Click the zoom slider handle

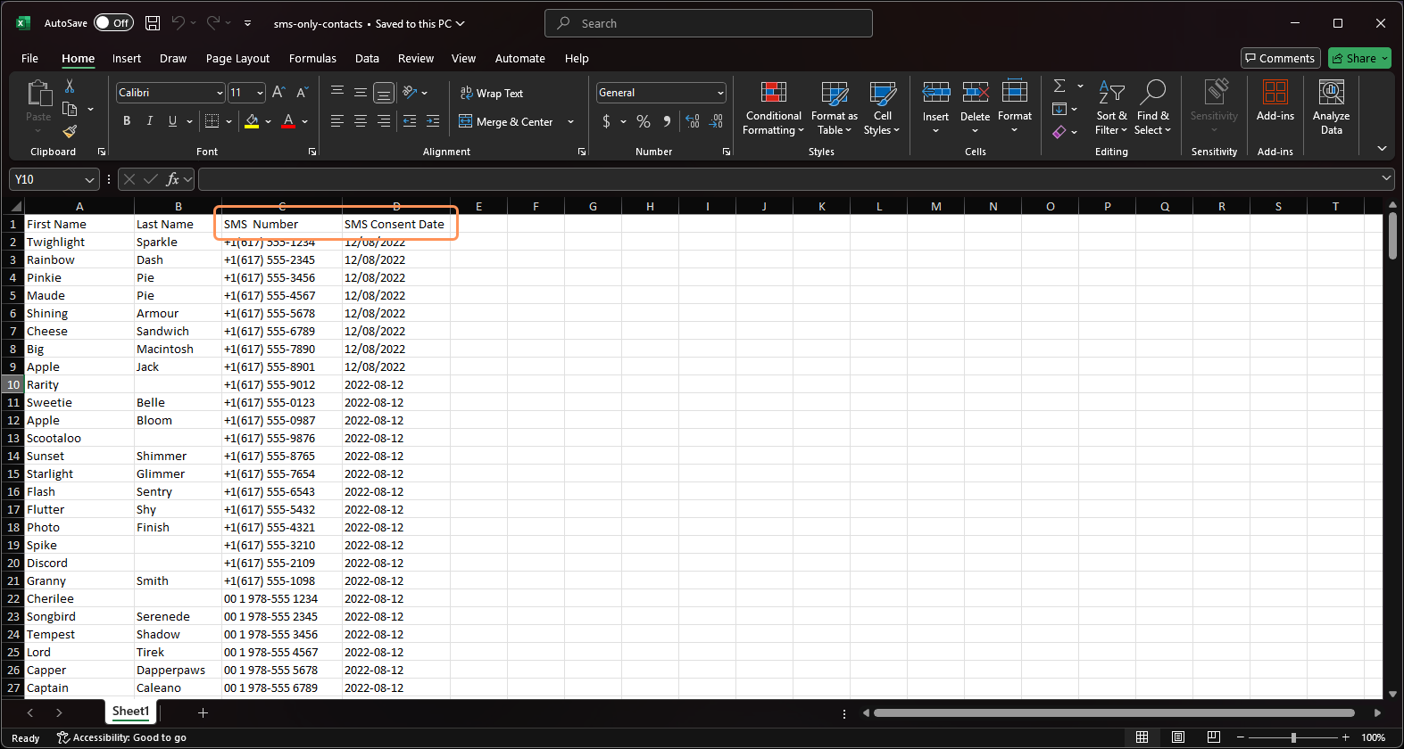click(1293, 737)
